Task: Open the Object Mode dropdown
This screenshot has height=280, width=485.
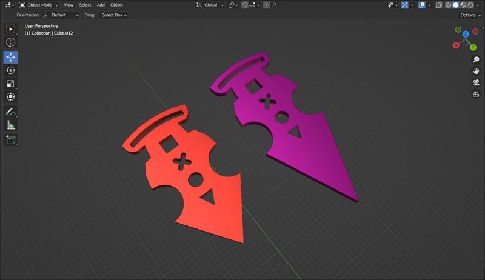Action: (39, 5)
